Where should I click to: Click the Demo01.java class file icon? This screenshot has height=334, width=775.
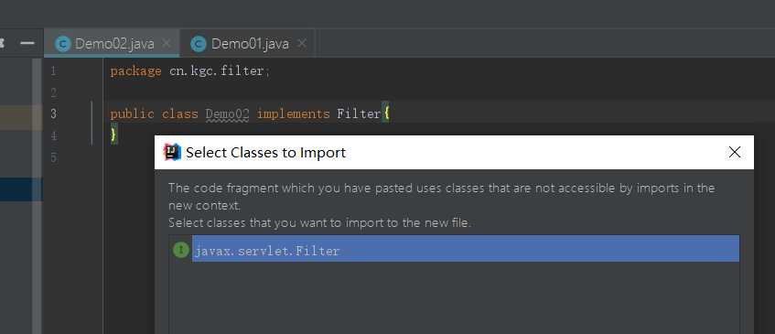[x=199, y=44]
